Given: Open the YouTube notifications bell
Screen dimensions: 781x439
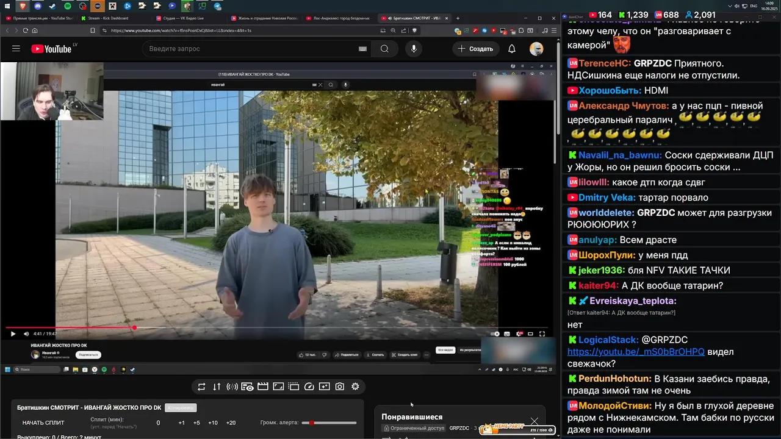Looking at the screenshot, I should tap(512, 49).
